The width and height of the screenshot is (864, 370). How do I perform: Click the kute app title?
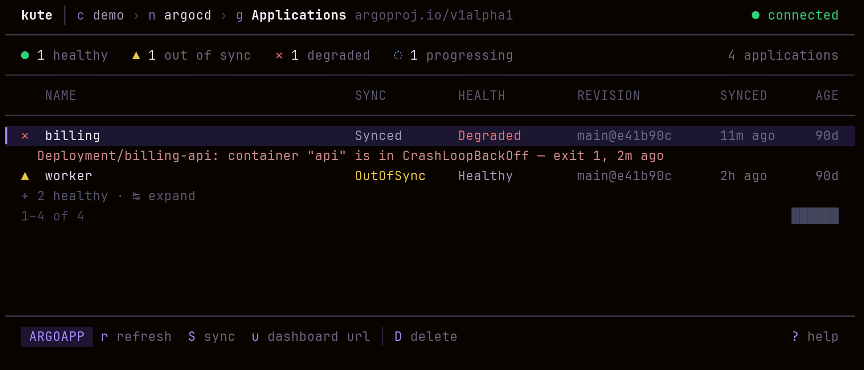pos(37,15)
